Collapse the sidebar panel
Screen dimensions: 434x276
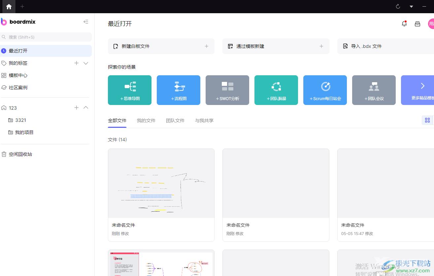[x=86, y=22]
